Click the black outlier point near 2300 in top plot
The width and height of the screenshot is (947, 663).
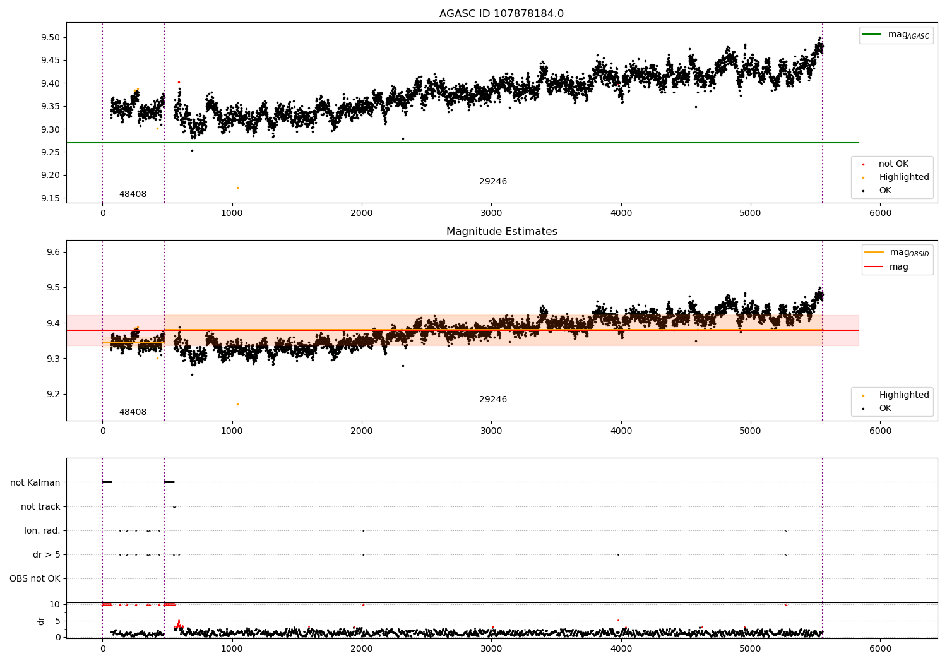point(403,138)
